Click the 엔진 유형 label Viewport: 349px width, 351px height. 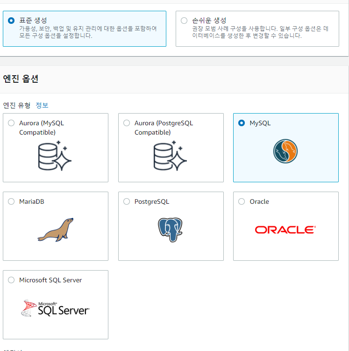tap(17, 105)
